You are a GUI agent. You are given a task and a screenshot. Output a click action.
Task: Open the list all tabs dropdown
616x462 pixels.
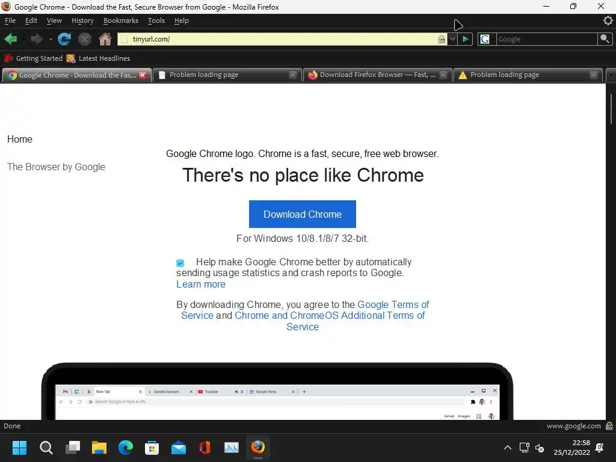tap(611, 75)
